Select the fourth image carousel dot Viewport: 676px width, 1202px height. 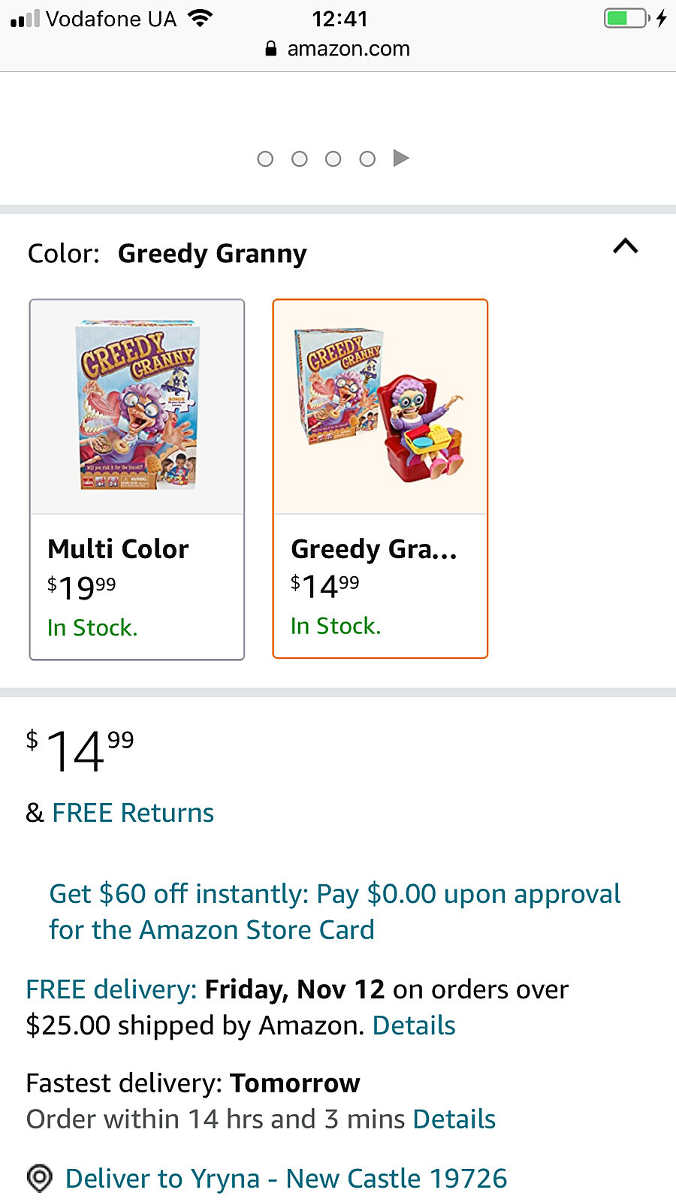[367, 159]
